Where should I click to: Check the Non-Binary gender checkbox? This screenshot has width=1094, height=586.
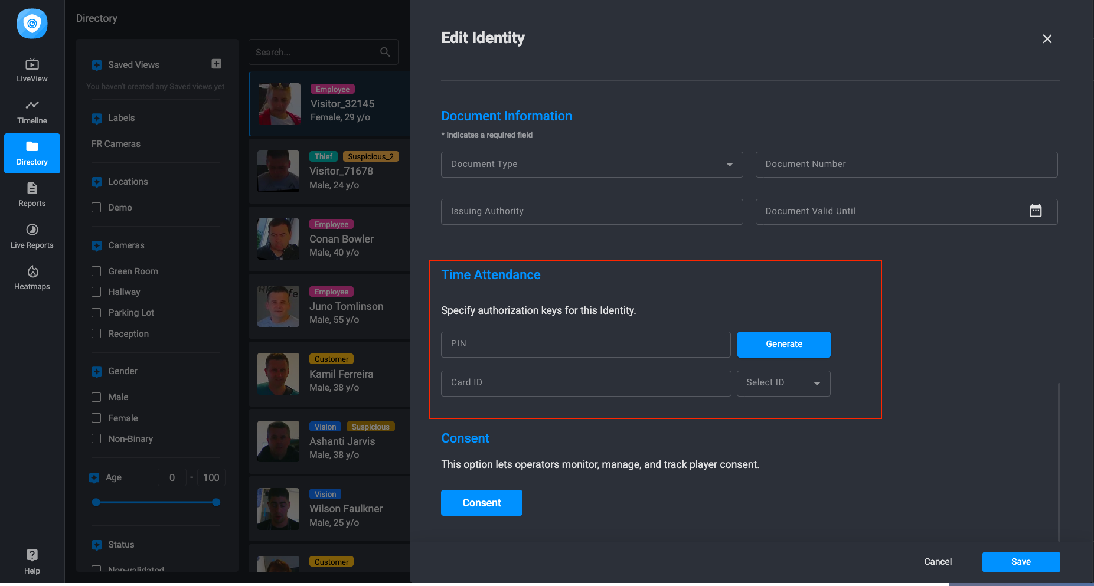click(x=96, y=438)
